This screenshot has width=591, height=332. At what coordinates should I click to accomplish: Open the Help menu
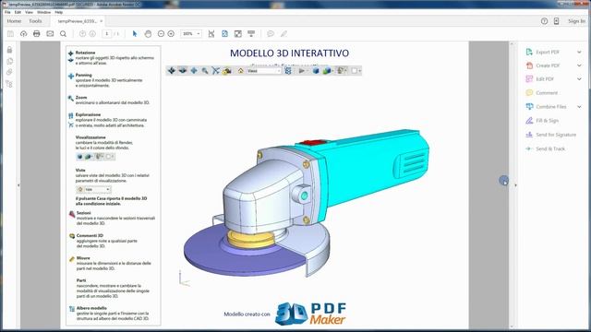click(59, 12)
